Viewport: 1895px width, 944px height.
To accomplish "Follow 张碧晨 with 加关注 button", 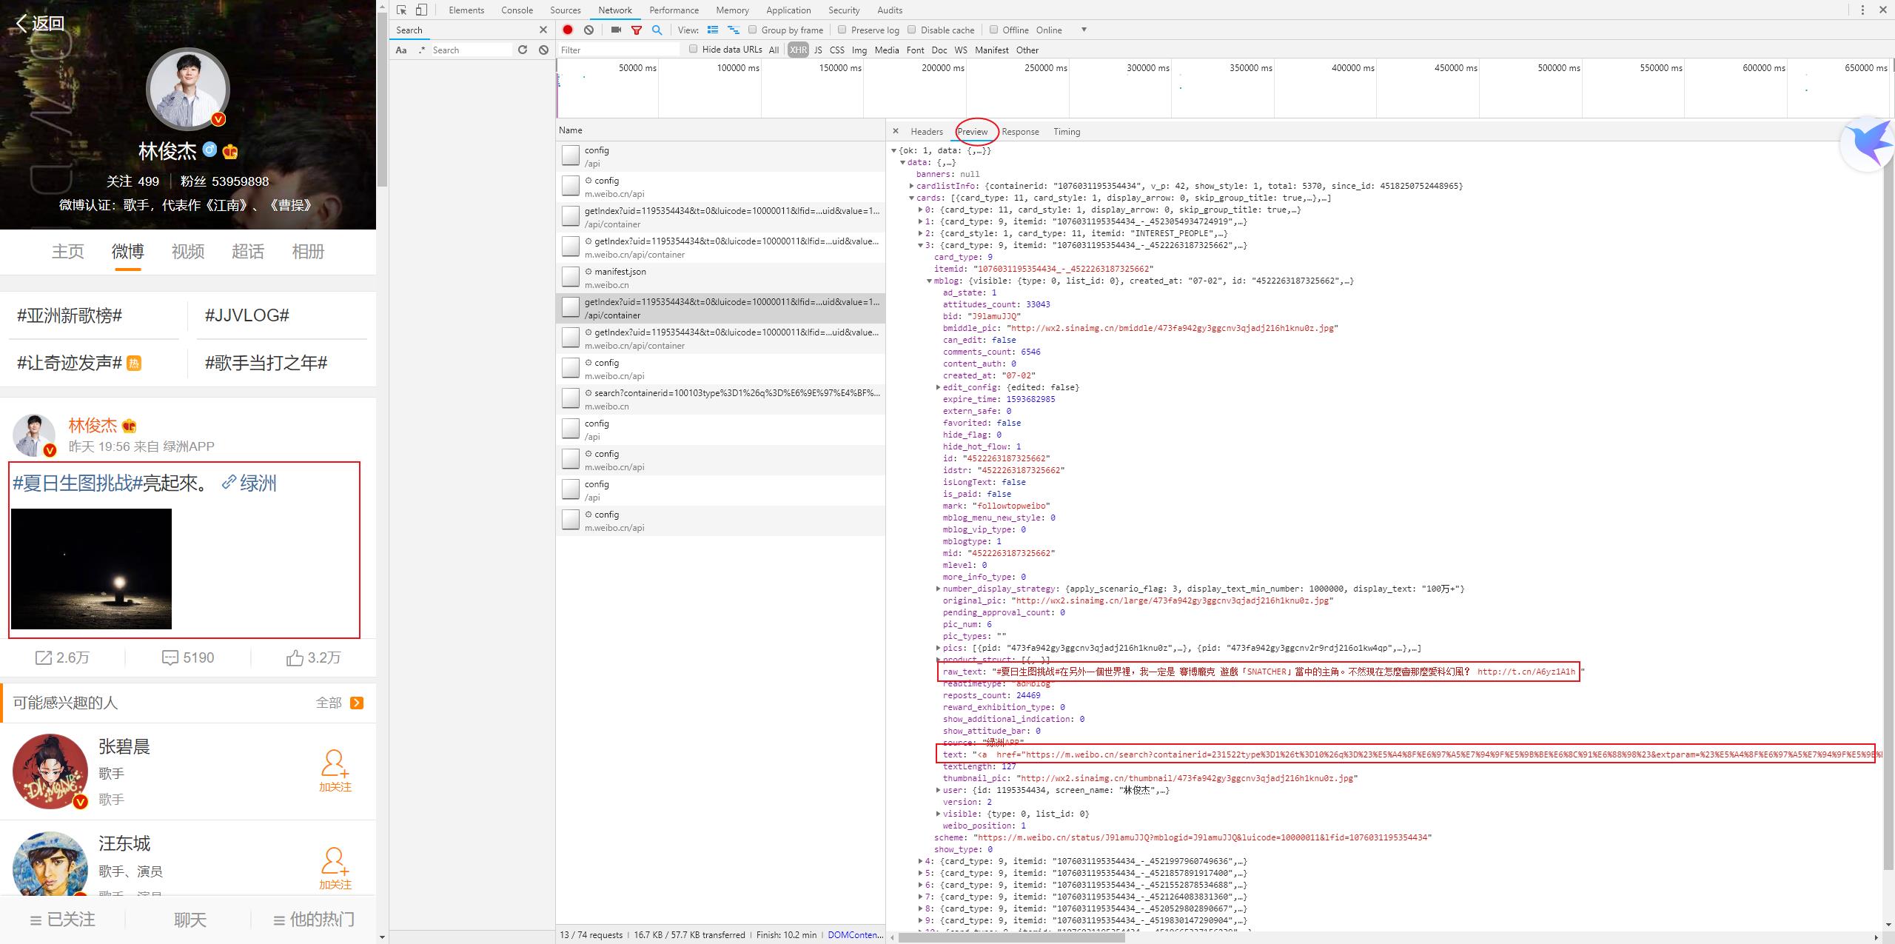I will point(335,771).
